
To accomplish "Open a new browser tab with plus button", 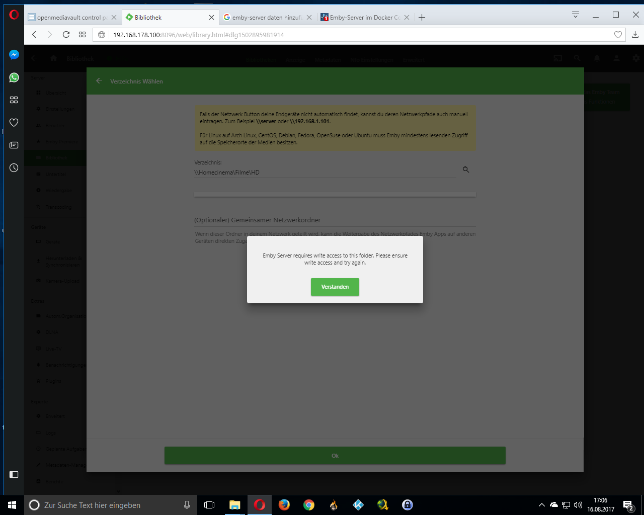I will point(422,17).
